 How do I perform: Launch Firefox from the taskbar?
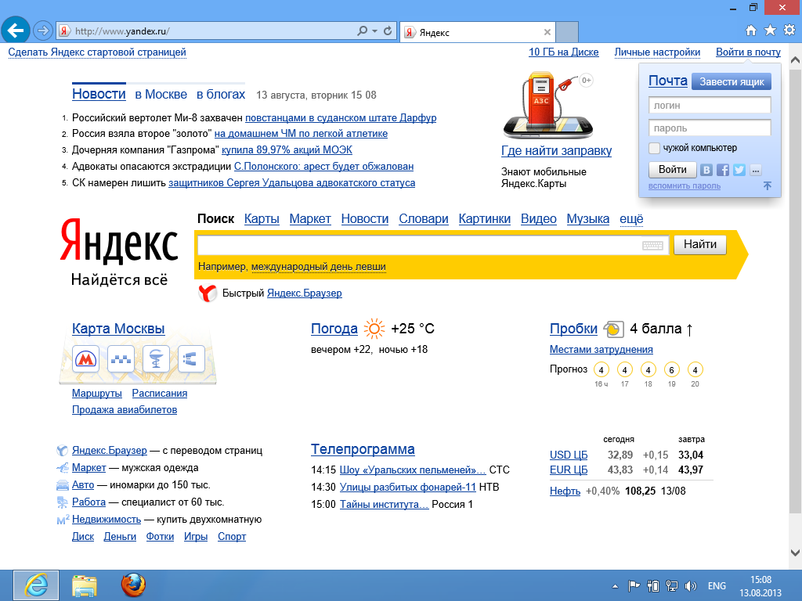[x=133, y=585]
